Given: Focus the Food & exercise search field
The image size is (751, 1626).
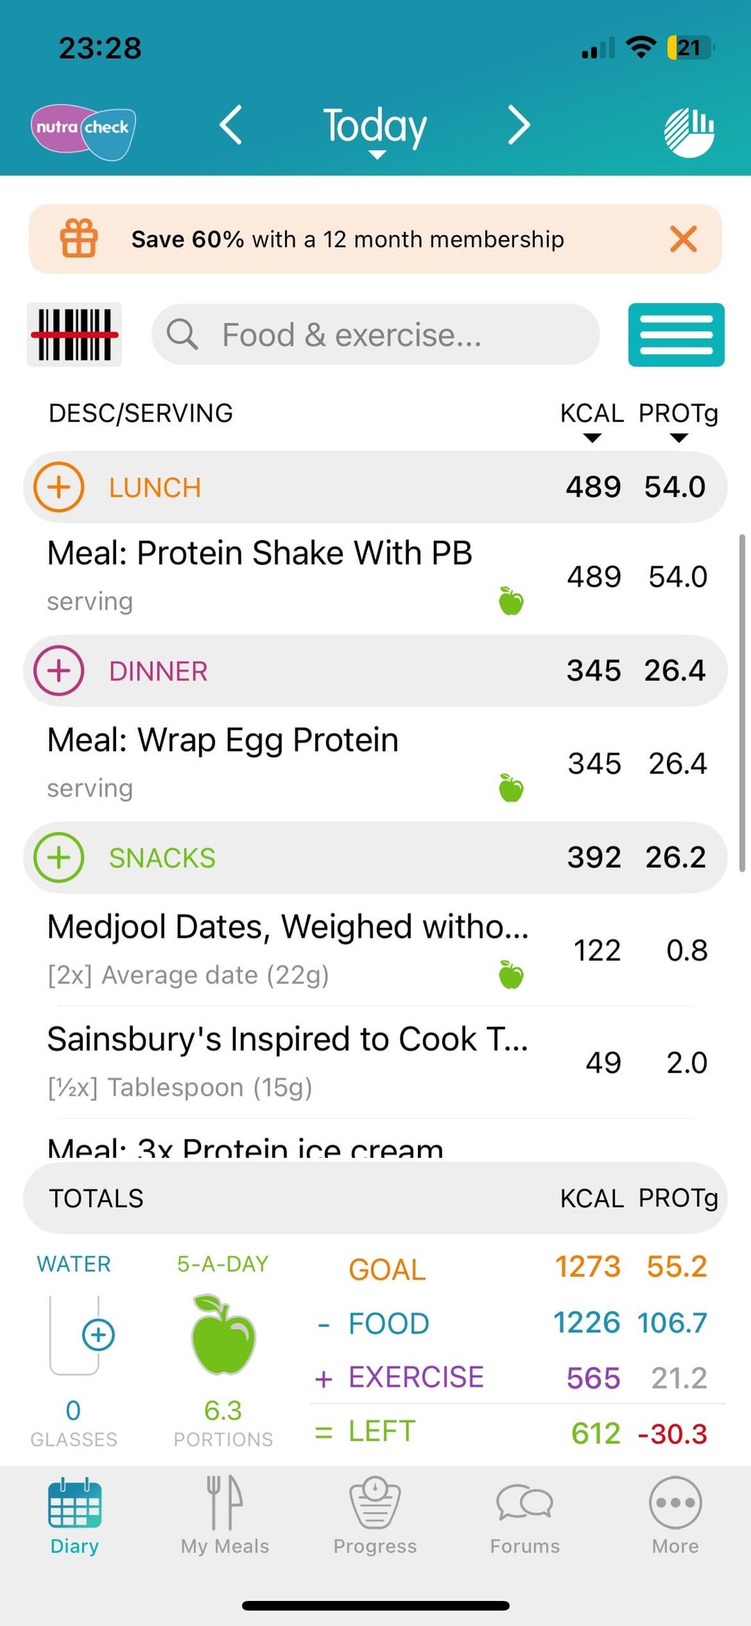Looking at the screenshot, I should [x=375, y=335].
